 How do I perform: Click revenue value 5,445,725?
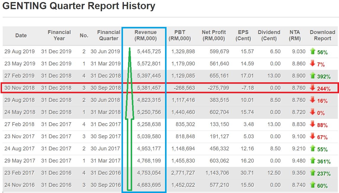pos(149,52)
